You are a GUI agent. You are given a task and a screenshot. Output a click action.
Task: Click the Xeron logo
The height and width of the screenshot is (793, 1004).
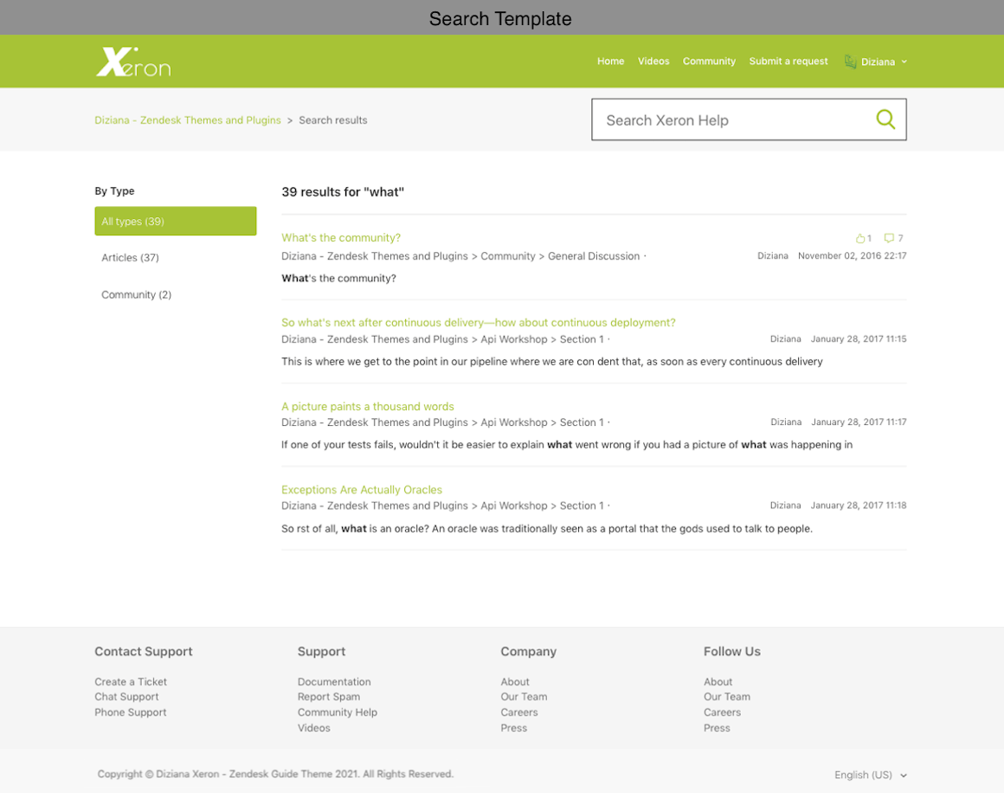133,61
